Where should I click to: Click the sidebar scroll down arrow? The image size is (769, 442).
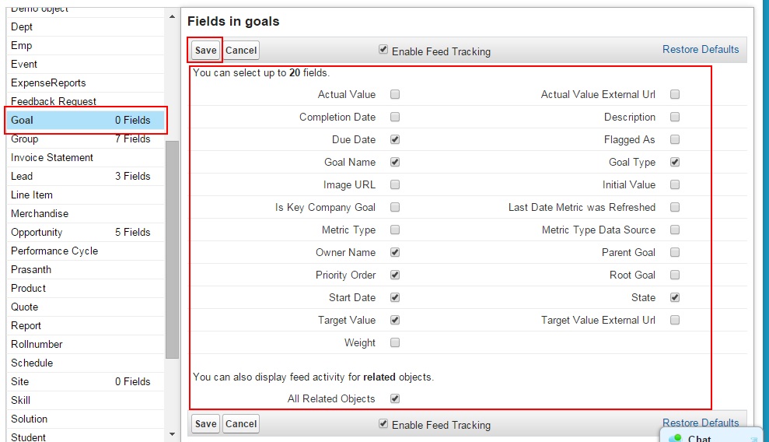tap(172, 434)
